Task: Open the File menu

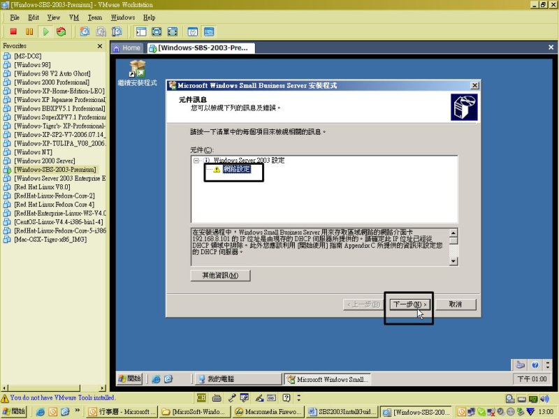Action: 15,17
